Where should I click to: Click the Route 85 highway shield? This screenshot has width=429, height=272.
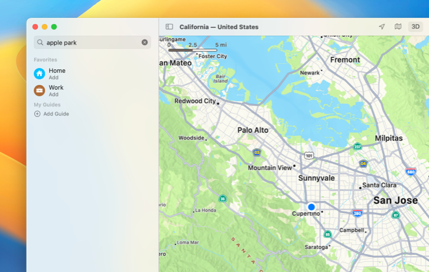click(x=327, y=234)
